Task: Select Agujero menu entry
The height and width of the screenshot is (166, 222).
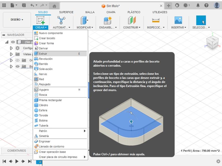Action: 60,90
